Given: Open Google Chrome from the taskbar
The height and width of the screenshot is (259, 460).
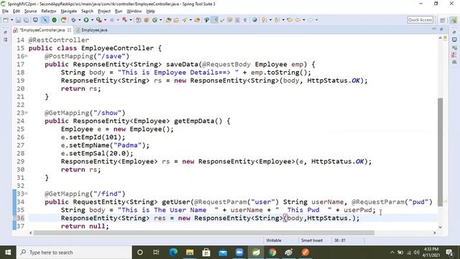Looking at the screenshot, I should [272, 253].
